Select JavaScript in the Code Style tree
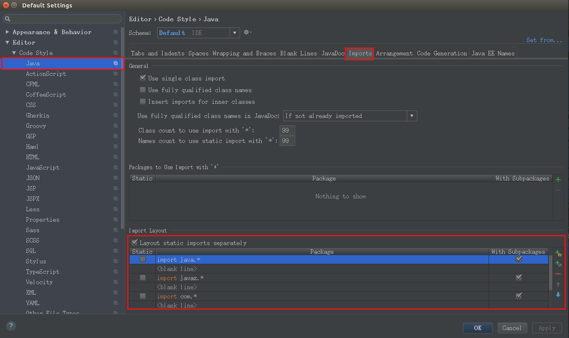The image size is (569, 338). (x=43, y=168)
